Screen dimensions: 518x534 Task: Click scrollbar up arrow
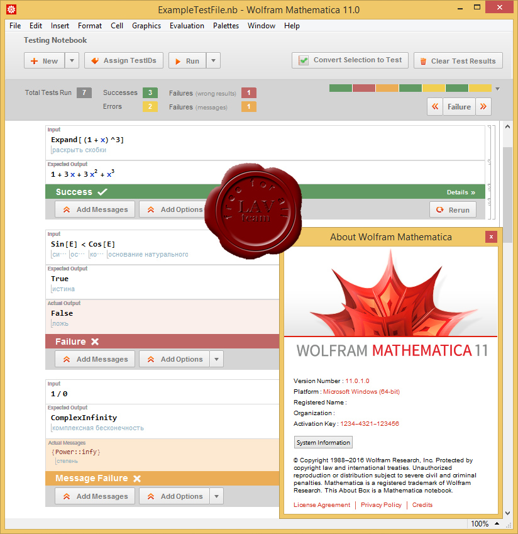coord(507,126)
